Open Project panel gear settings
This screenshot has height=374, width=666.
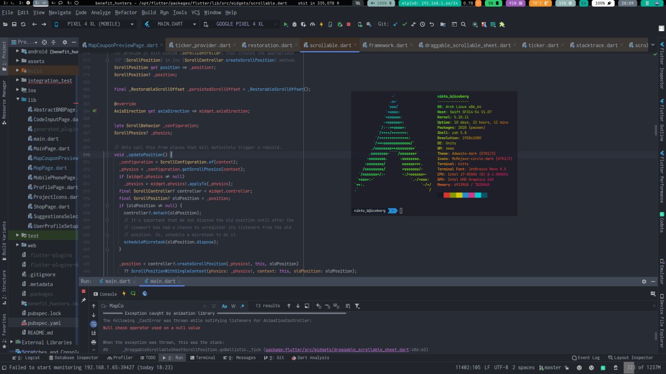(x=66, y=43)
